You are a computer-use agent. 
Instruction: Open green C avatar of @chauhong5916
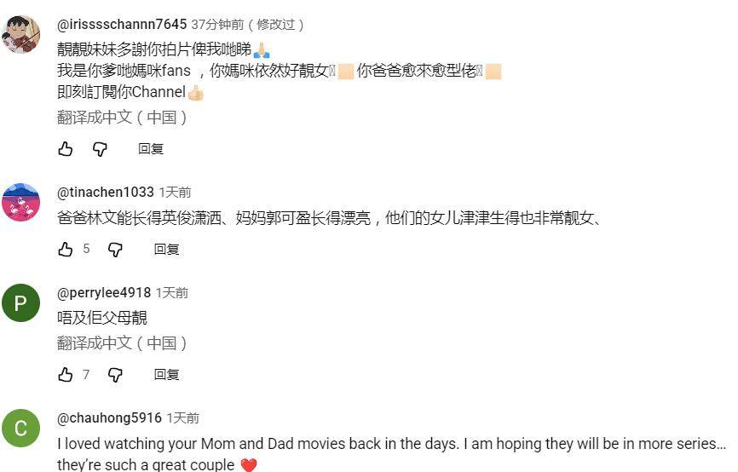tap(20, 429)
